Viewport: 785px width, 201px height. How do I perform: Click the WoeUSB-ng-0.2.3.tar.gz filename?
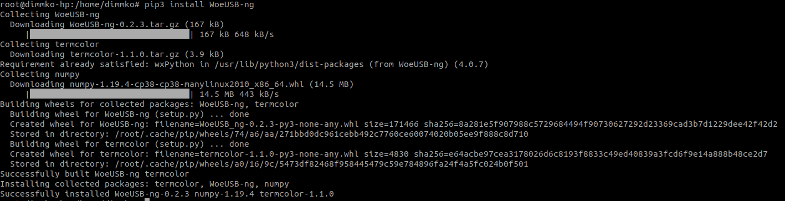pos(124,24)
